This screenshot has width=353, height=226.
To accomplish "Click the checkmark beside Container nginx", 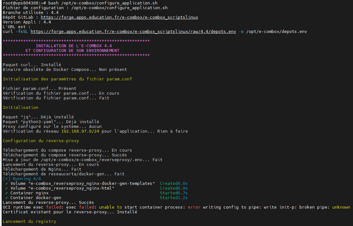I will click(7, 193).
